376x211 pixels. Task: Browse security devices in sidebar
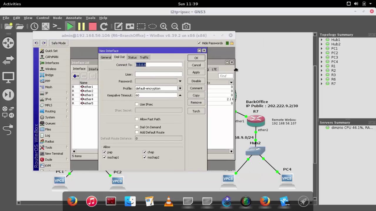(8, 95)
